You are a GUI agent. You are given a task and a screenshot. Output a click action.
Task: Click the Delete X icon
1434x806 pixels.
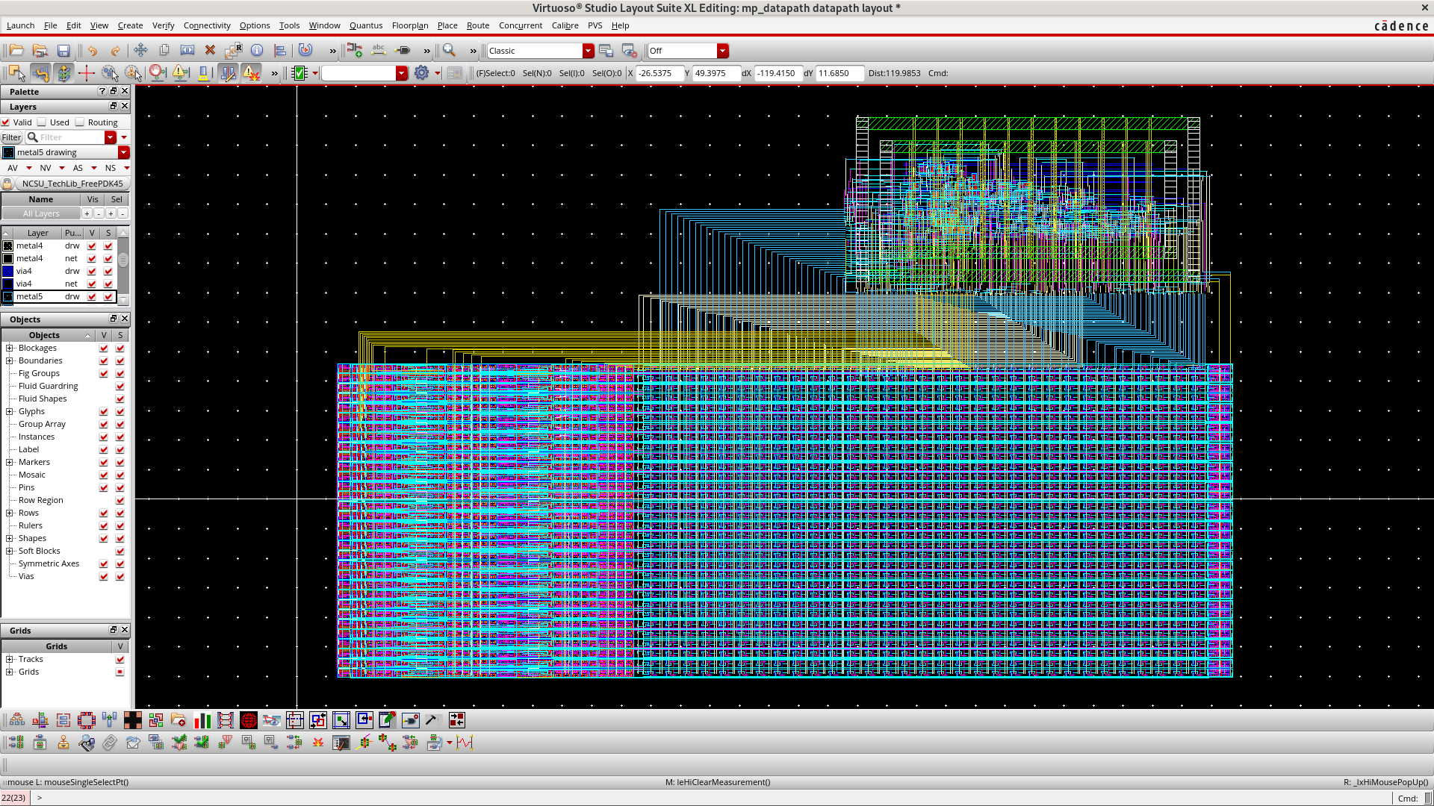(210, 51)
